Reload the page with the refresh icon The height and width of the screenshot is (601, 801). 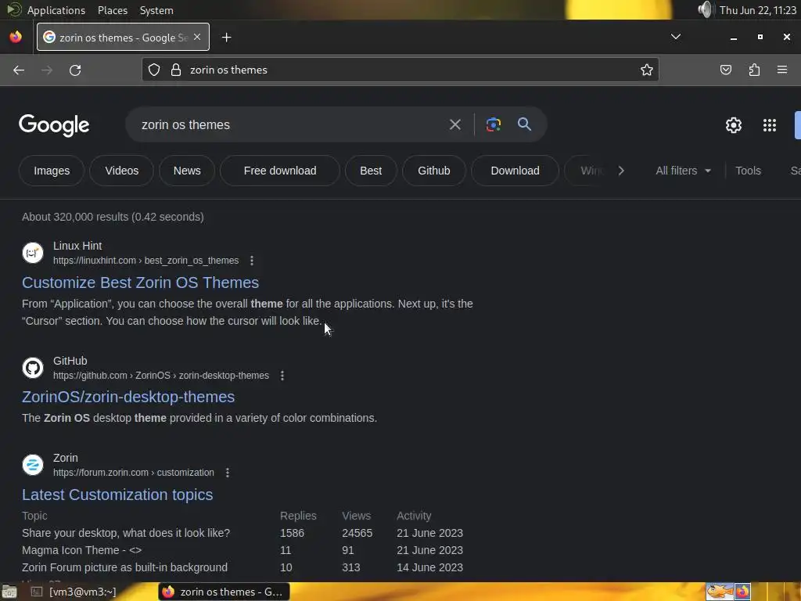[x=75, y=70]
